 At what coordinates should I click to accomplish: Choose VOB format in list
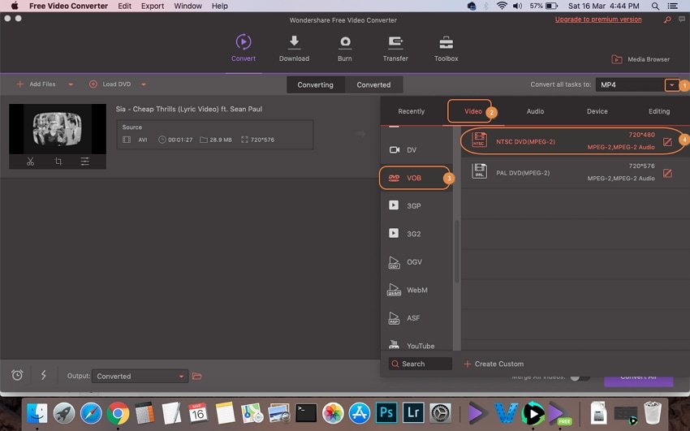coord(416,178)
